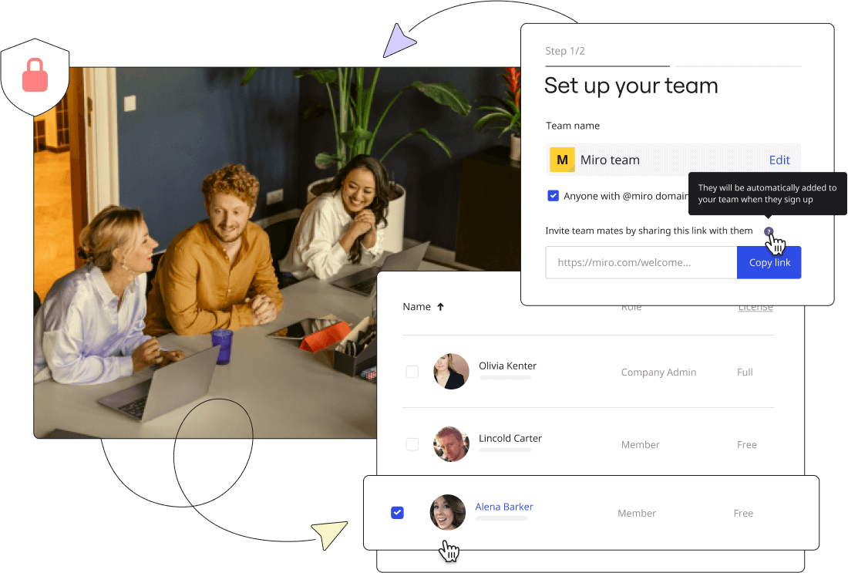Click Full license for Olivia Kenter
The width and height of the screenshot is (848, 573).
pos(745,372)
